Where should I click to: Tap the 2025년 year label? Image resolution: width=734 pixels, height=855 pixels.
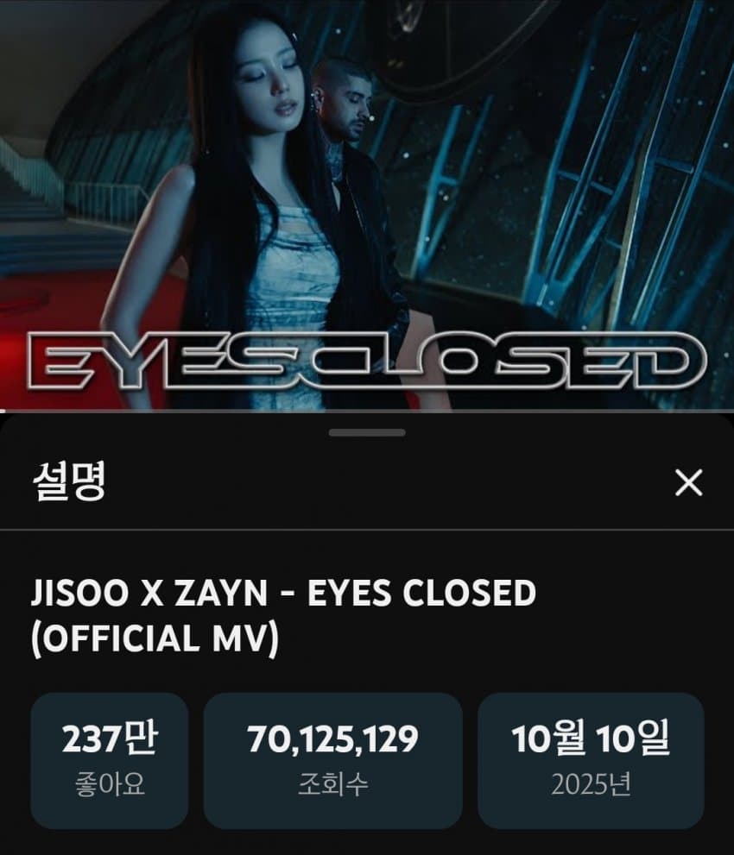point(591,784)
